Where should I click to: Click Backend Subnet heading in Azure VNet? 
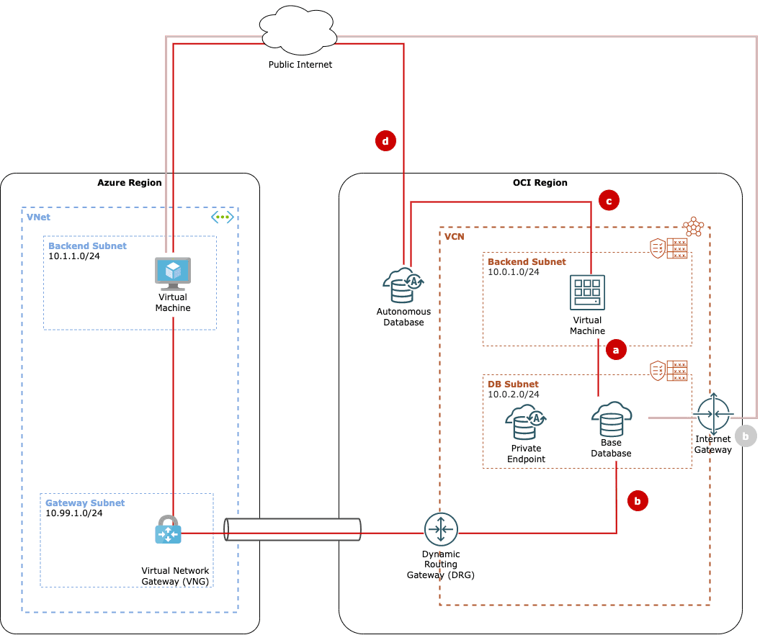click(87, 246)
